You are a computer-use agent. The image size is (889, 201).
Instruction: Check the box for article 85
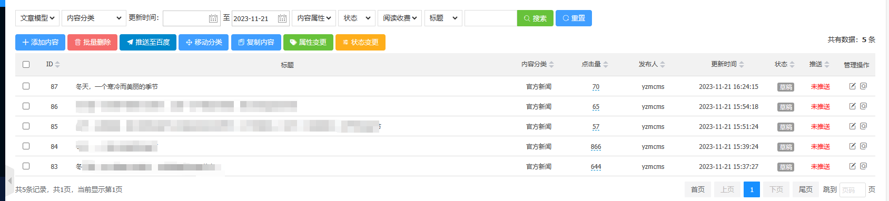pyautogui.click(x=26, y=126)
